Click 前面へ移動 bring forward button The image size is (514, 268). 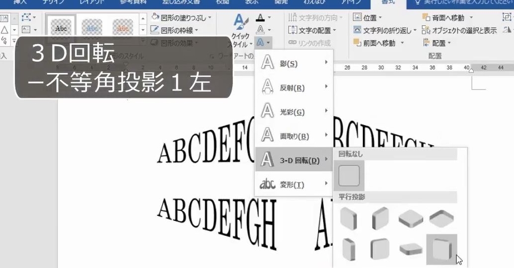tap(374, 43)
